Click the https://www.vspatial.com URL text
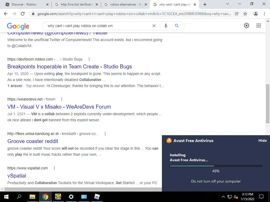The height and width of the screenshot is (202, 270). [27, 168]
